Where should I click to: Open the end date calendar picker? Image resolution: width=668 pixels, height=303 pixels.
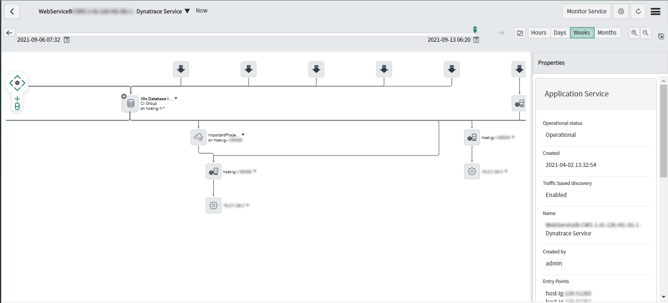pos(476,40)
